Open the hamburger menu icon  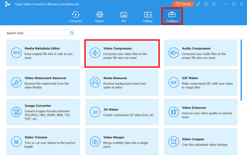coord(214,4)
